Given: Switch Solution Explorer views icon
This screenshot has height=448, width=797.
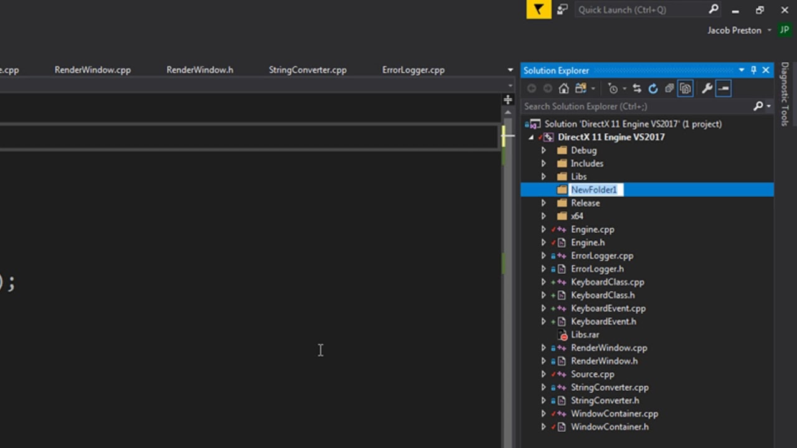Looking at the screenshot, I should [581, 88].
